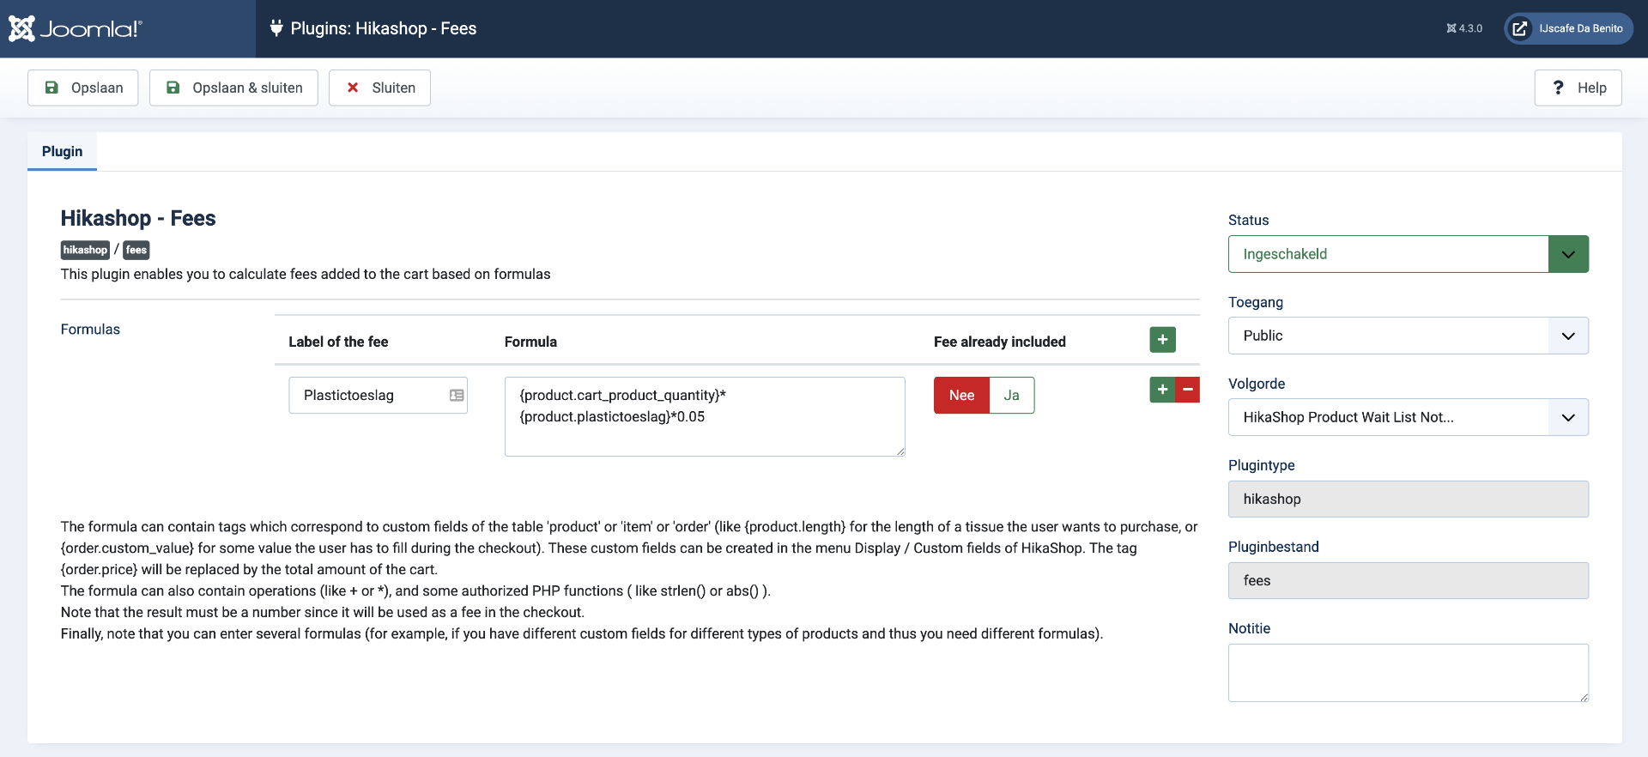Click the Formulas section label

click(x=90, y=330)
